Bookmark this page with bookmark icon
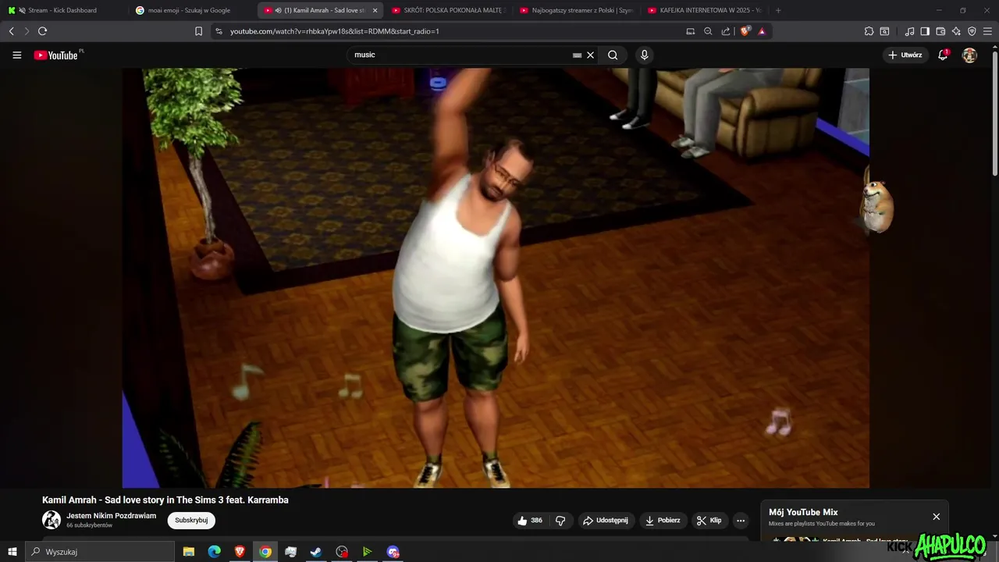This screenshot has height=562, width=999. pyautogui.click(x=198, y=31)
